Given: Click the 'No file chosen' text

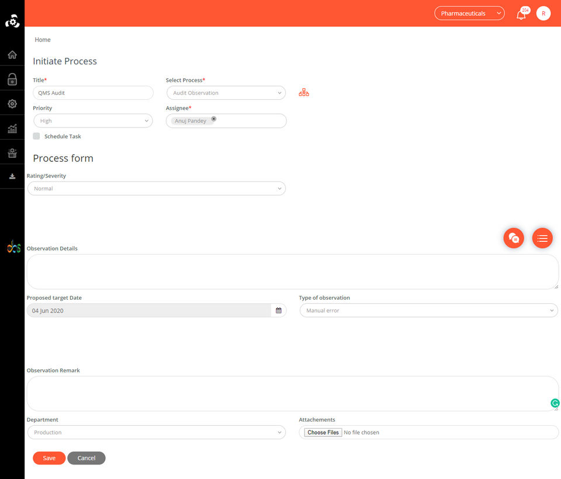Looking at the screenshot, I should pyautogui.click(x=361, y=432).
